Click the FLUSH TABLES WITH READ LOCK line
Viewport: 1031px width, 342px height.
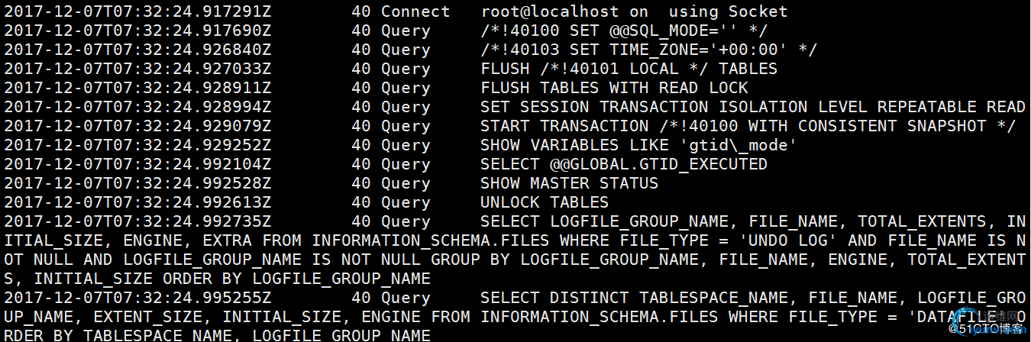614,88
